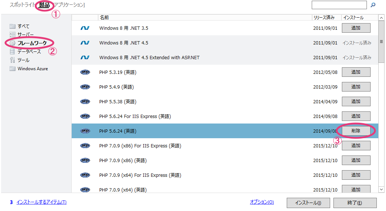
Task: Click the PHP icon of PHP 7.0.9 (x64) (英語)
Action: (85, 190)
